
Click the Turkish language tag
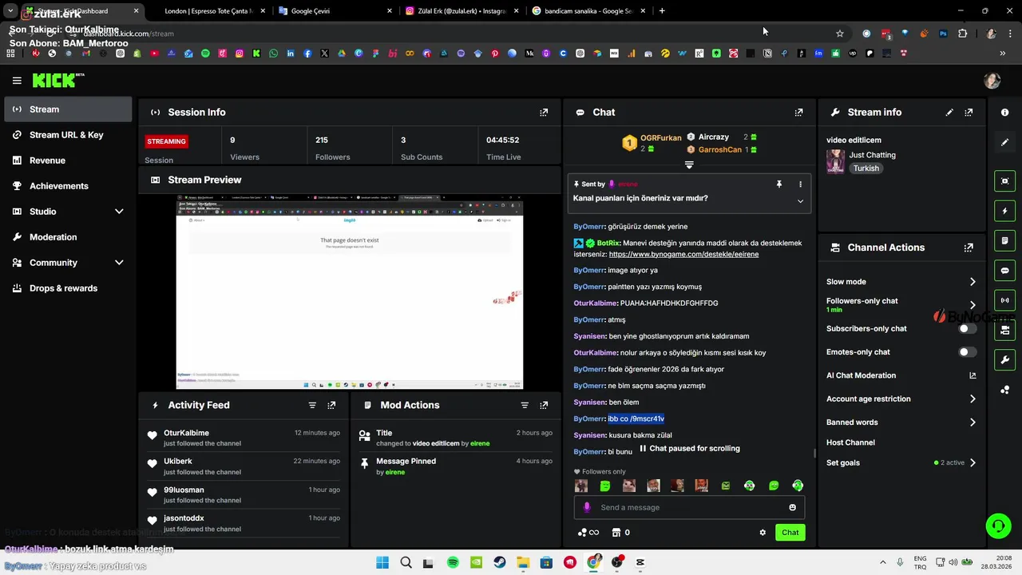[x=866, y=169]
